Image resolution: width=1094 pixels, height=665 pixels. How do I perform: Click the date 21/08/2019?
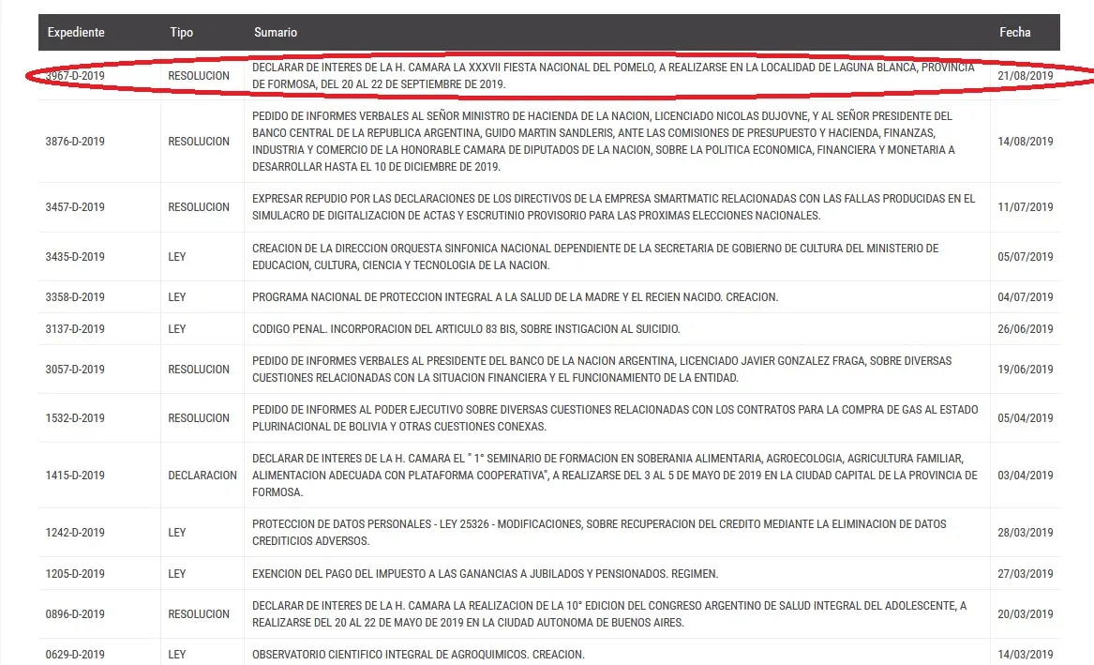tap(1025, 75)
